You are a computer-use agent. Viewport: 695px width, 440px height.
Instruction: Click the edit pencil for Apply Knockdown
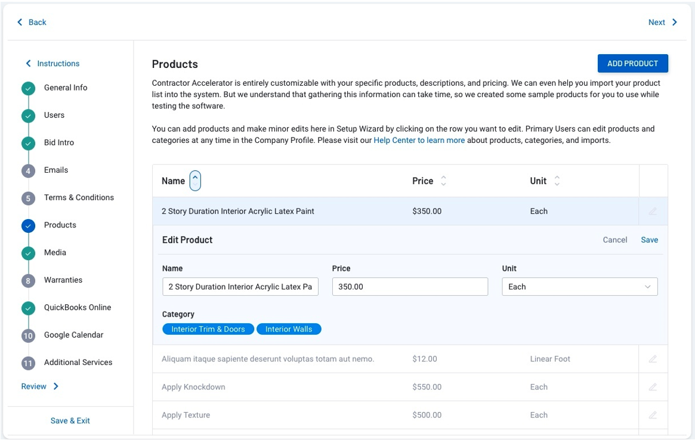point(653,386)
